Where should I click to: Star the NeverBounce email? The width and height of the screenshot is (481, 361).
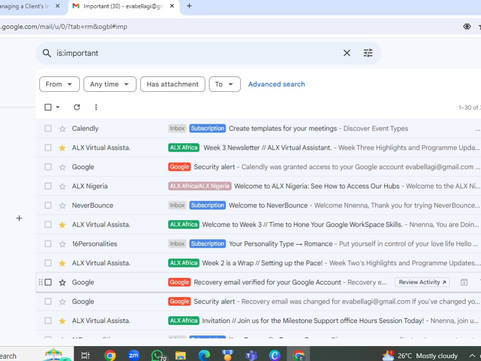pos(62,206)
